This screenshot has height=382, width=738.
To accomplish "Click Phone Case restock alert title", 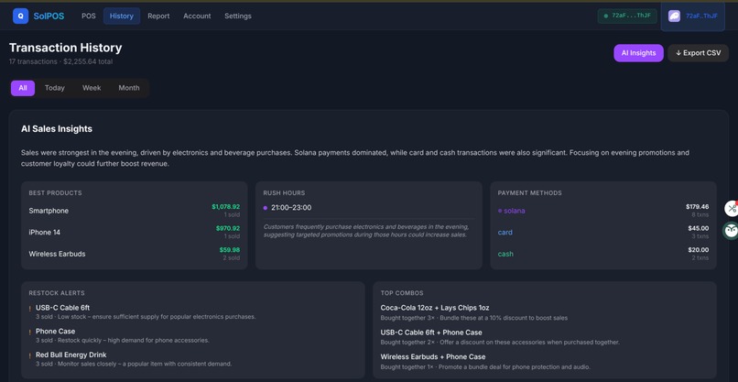I will pyautogui.click(x=56, y=332).
